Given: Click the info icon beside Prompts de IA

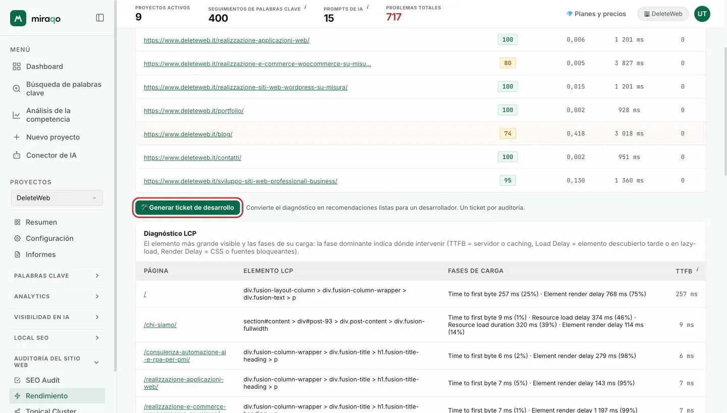Looking at the screenshot, I should (x=368, y=7).
